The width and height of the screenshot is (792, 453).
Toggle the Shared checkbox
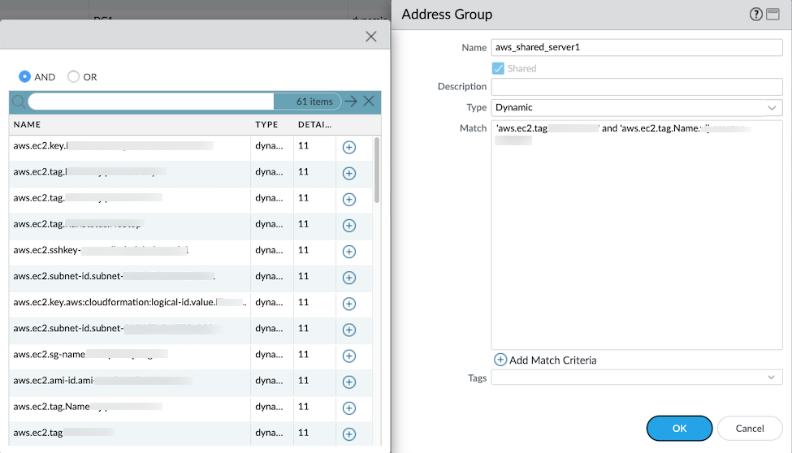499,69
